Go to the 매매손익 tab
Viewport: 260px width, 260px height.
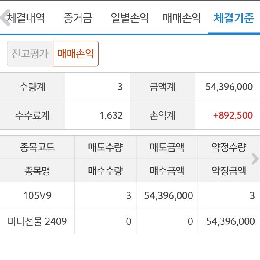pos(182,18)
